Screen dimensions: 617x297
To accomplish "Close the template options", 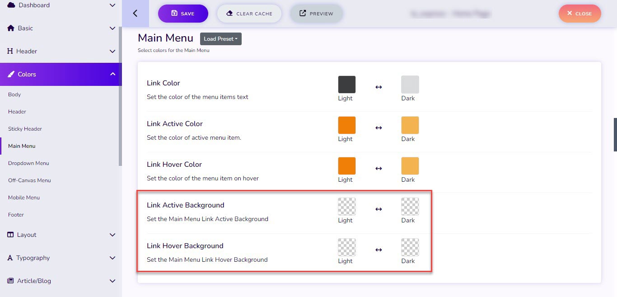I will click(580, 14).
